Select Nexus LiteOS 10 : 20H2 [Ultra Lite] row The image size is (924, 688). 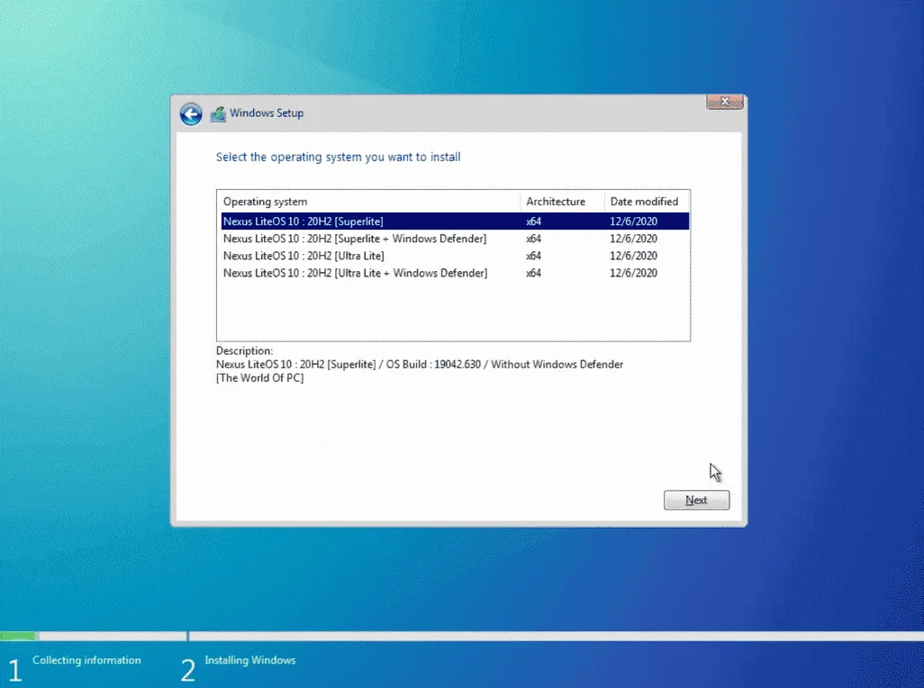coord(455,256)
